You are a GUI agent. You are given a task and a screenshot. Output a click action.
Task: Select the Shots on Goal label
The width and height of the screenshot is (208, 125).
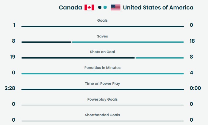coord(102,52)
